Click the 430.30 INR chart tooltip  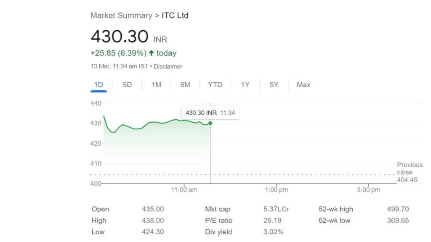[210, 113]
